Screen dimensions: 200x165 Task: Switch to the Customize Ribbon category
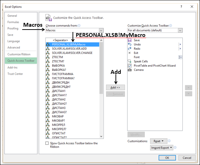tap(19, 54)
